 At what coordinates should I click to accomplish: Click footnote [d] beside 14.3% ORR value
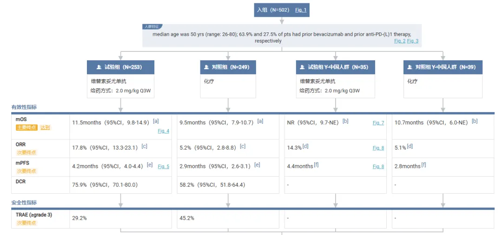click(x=305, y=146)
